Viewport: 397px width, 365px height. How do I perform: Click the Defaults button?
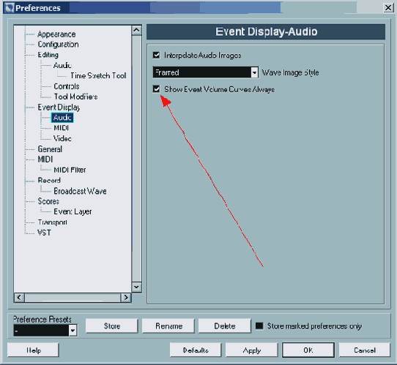(x=196, y=350)
